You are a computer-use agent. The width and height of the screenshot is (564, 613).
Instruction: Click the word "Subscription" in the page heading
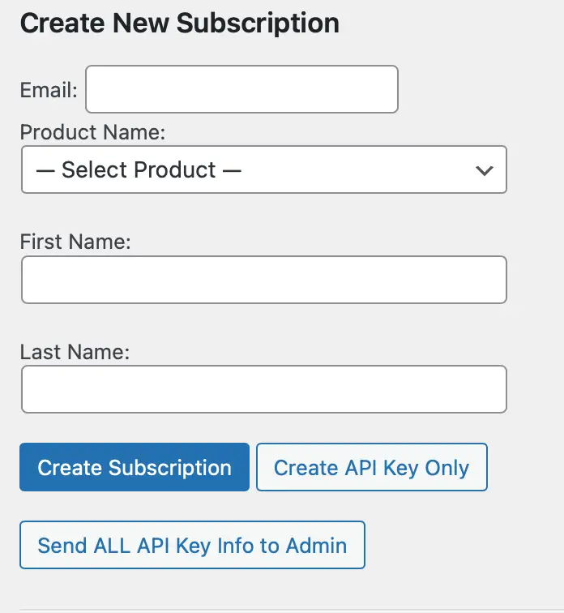258,23
